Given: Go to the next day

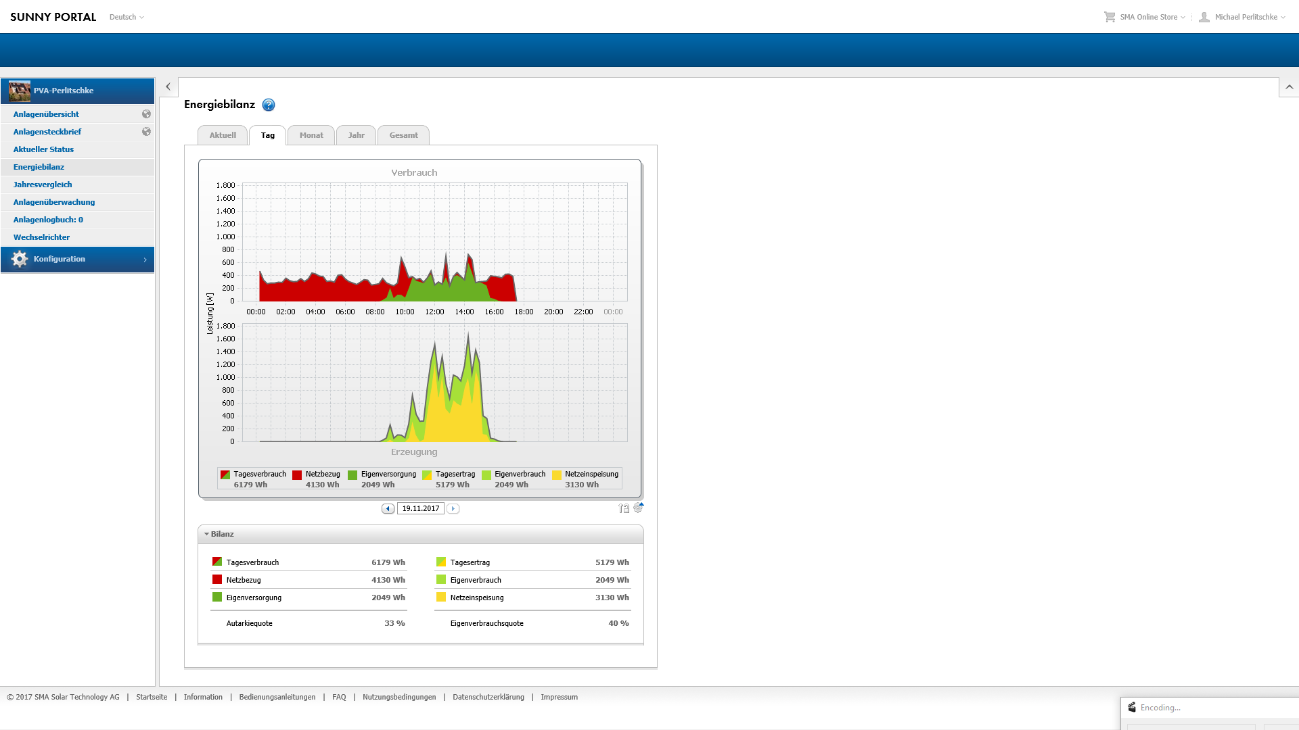Looking at the screenshot, I should (453, 508).
